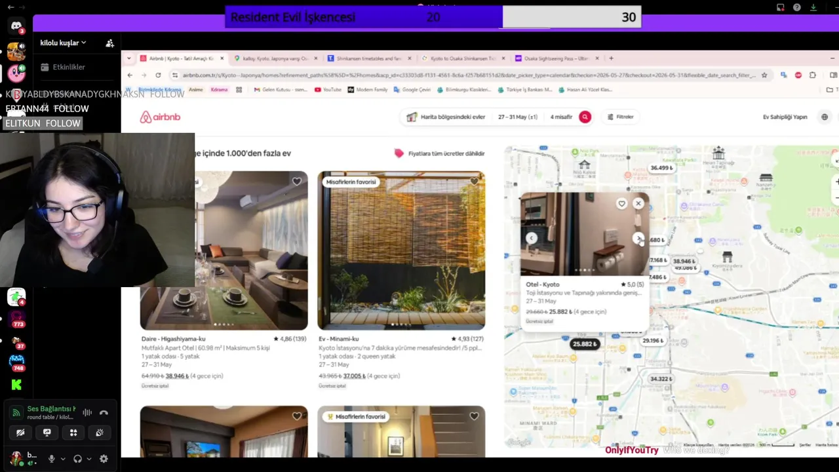Click Ev Sahipliği Yapın link
839x472 pixels.
click(x=785, y=117)
